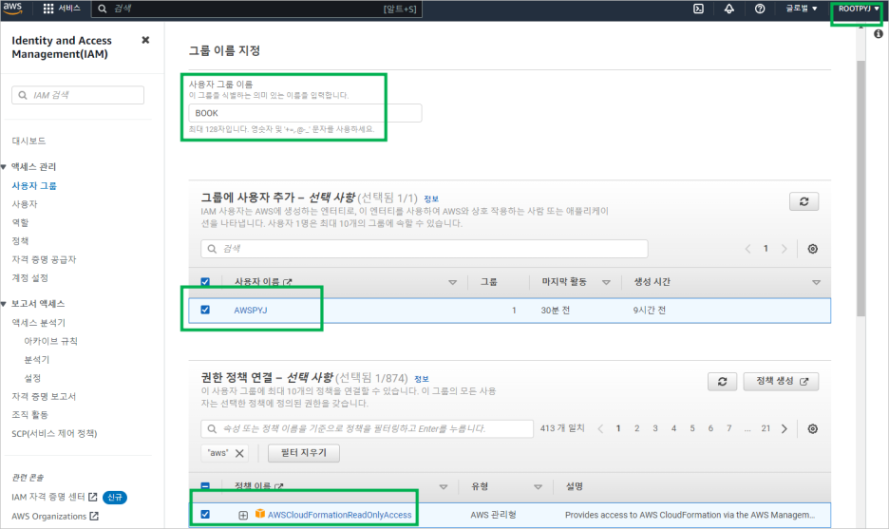
Task: Open Archive rules nav item
Action: [x=50, y=341]
